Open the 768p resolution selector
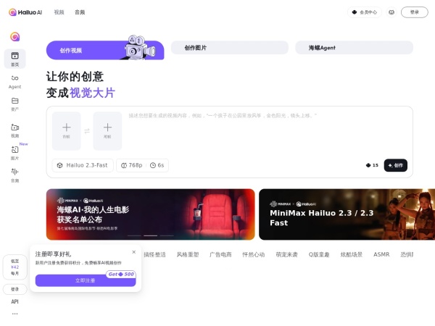 click(x=130, y=165)
